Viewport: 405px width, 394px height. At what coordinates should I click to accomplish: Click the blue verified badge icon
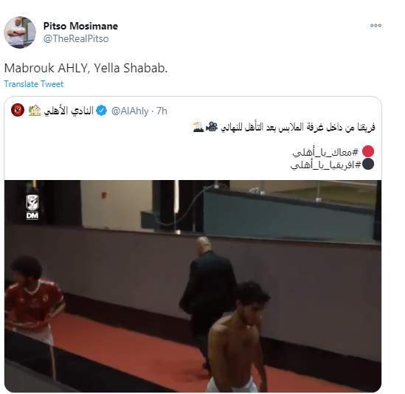coord(101,111)
